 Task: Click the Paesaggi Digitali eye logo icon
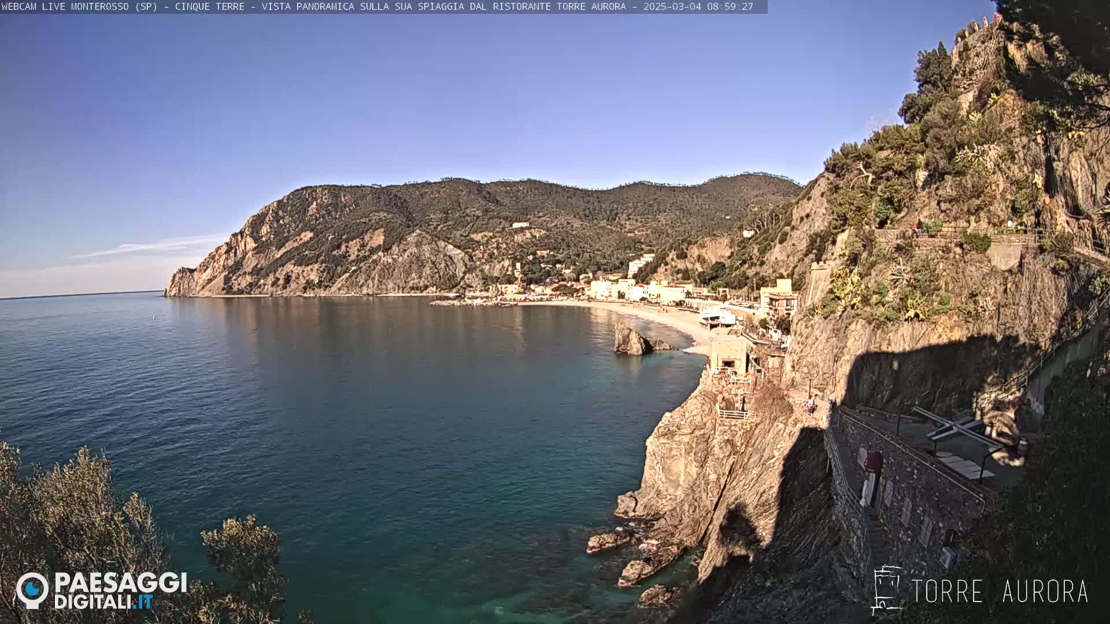click(x=32, y=590)
